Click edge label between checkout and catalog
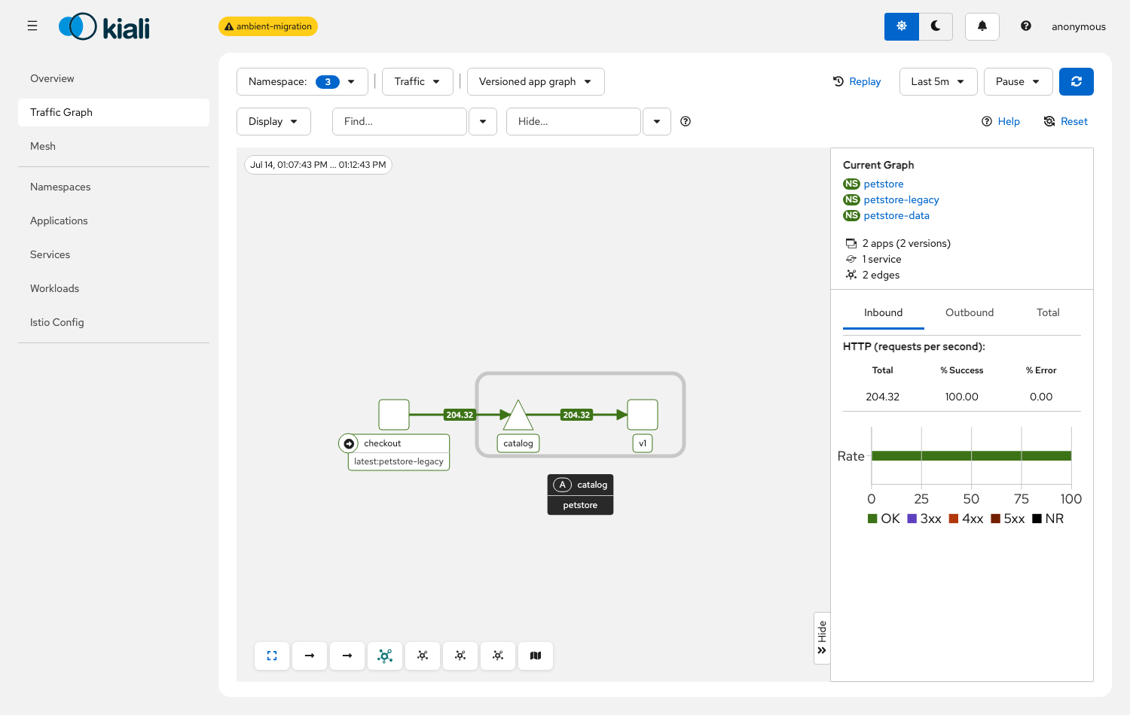Image resolution: width=1130 pixels, height=715 pixels. click(x=460, y=415)
